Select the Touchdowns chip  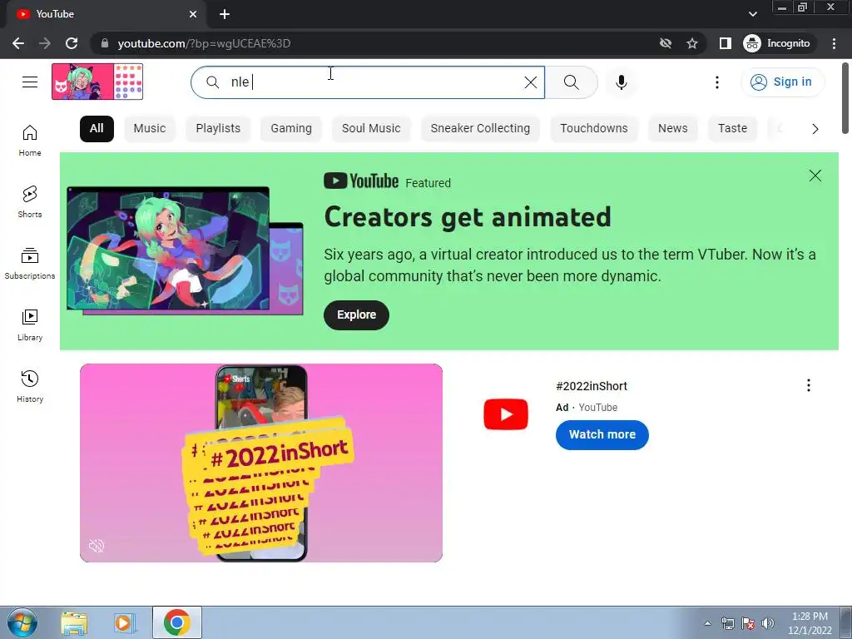[594, 129]
